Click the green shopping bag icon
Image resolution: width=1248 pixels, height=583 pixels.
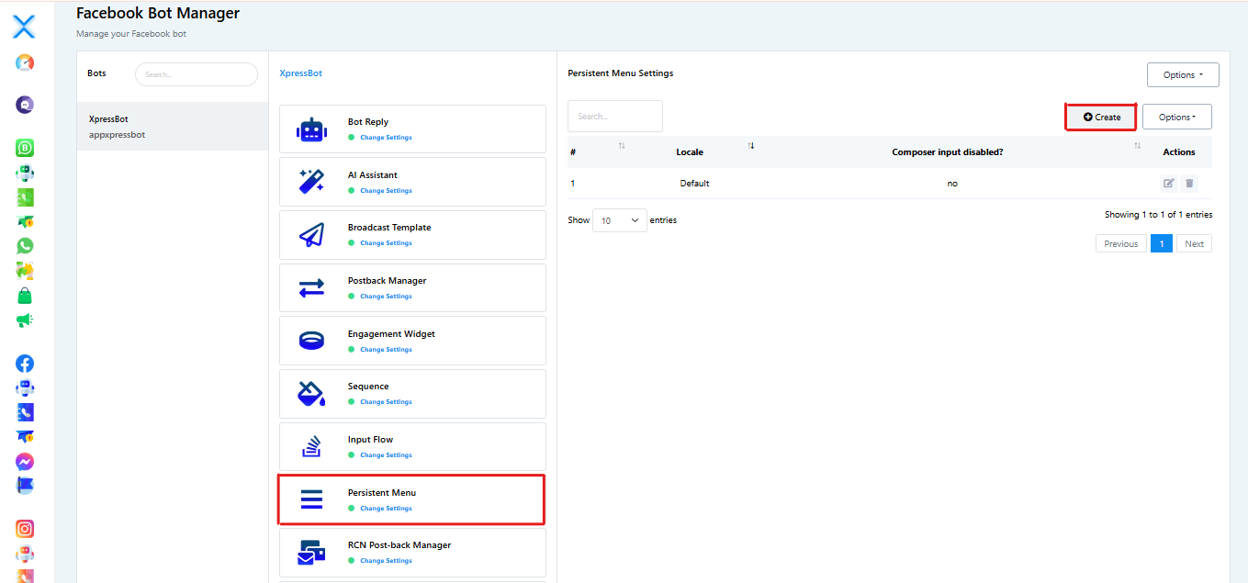[x=25, y=296]
